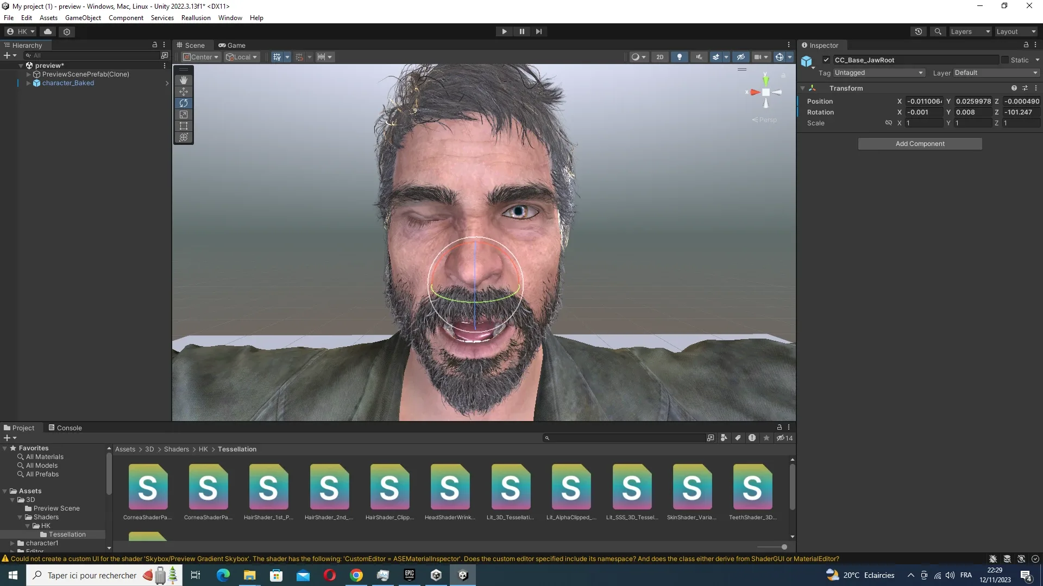Screen dimensions: 1043x586
Task: Select the Scale tool in Scene view
Action: click(184, 114)
